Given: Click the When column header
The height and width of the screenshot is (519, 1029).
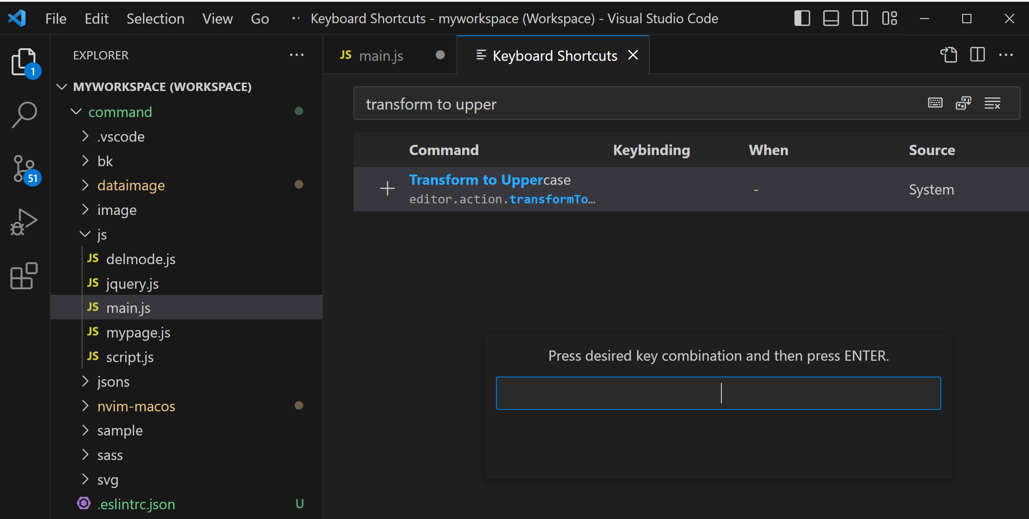Looking at the screenshot, I should pyautogui.click(x=768, y=150).
